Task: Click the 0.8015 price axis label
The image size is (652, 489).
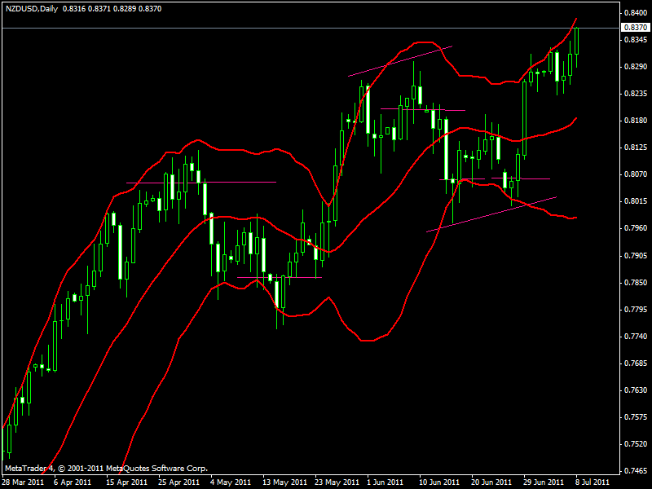Action: coord(636,201)
